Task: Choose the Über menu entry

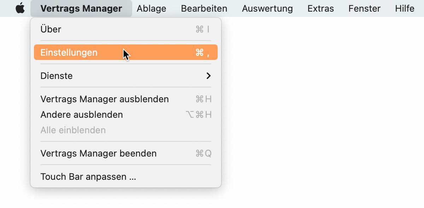Action: (x=126, y=29)
